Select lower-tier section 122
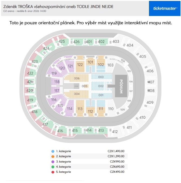 tap(80, 64)
